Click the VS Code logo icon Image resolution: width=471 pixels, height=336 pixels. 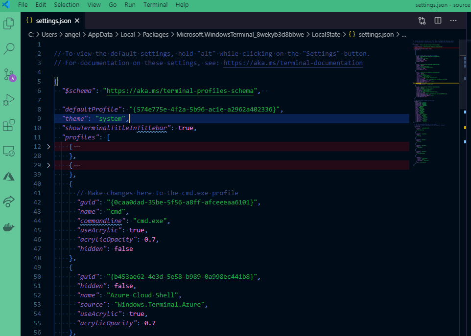tap(6, 4)
